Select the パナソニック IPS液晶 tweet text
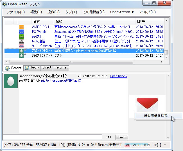The height and width of the screenshot is (151, 183). tap(94, 41)
